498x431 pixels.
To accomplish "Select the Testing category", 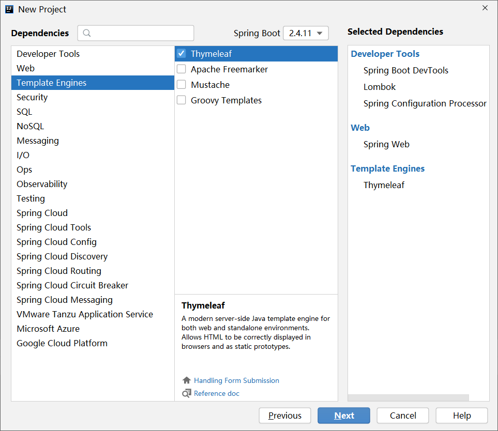I will 93,198.
